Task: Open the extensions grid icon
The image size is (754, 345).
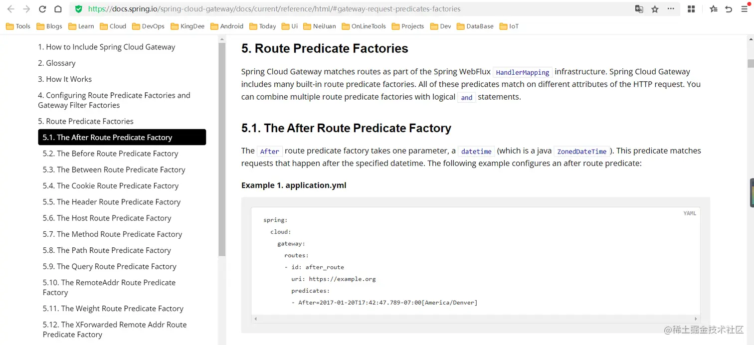Action: 691,9
